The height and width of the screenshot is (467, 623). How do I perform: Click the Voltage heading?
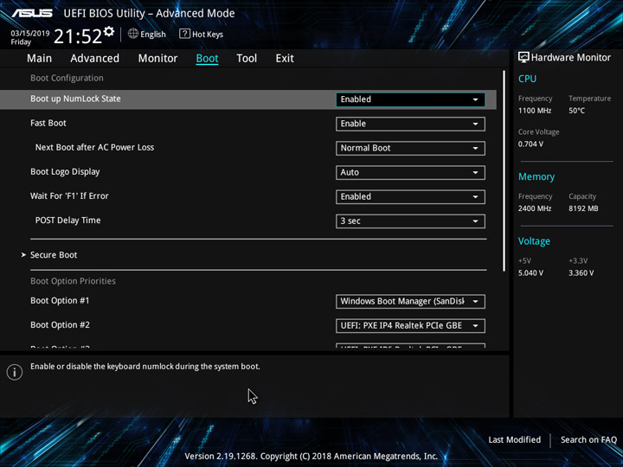click(534, 241)
